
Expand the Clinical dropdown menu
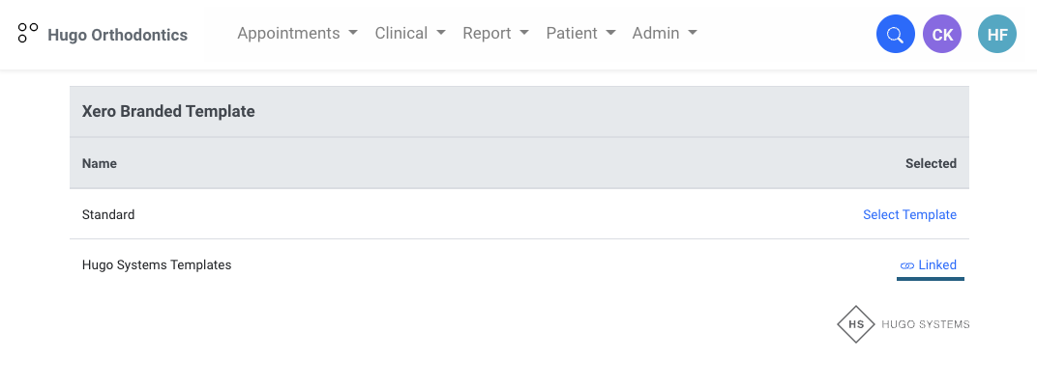(x=410, y=33)
